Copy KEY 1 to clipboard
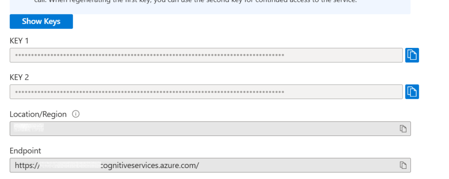The width and height of the screenshot is (449, 179). pyautogui.click(x=412, y=55)
